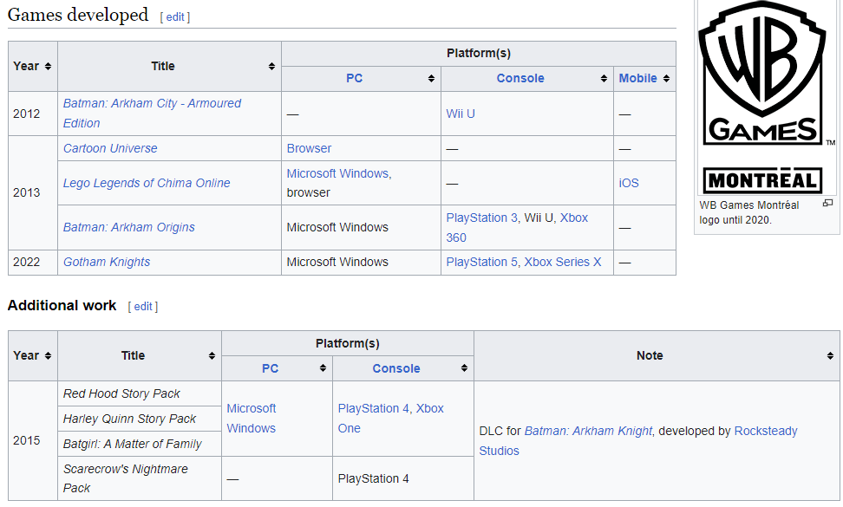
Task: Select the Harley Quinn Story Pack cell
Action: click(x=140, y=419)
